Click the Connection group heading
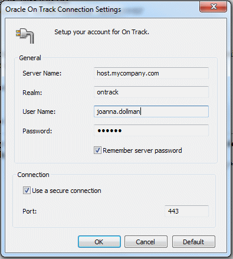The image size is (233, 259). 33,175
